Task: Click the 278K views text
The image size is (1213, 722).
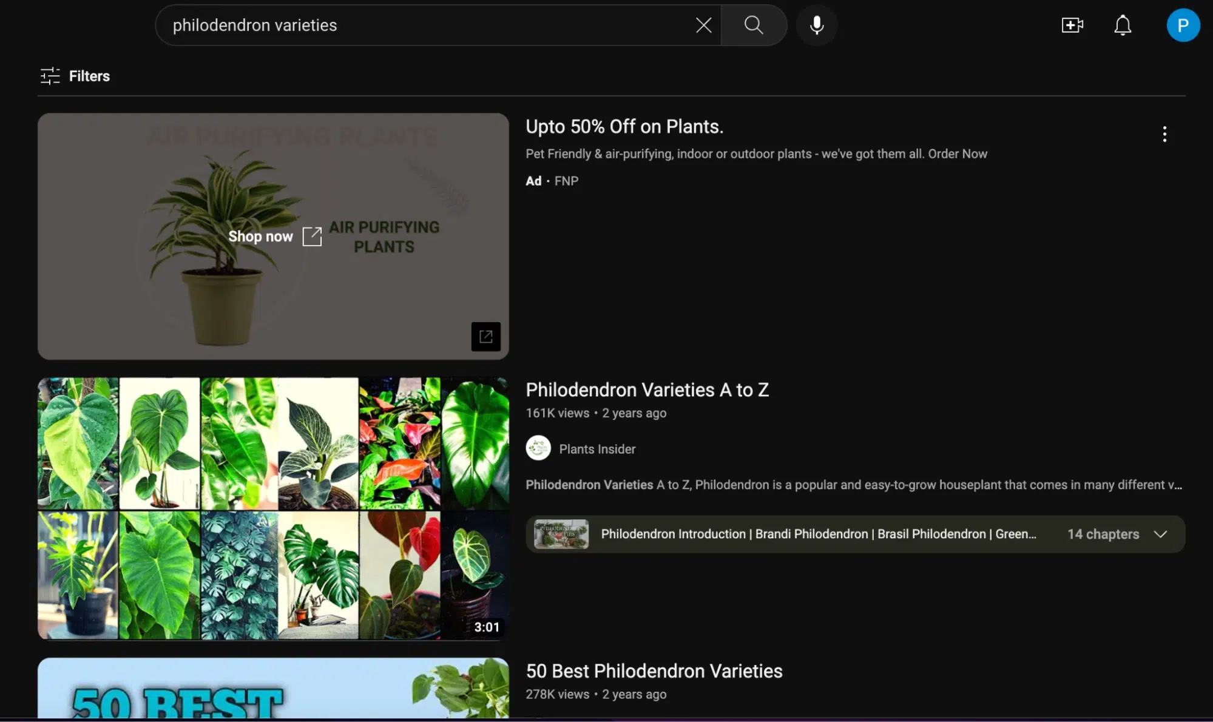Action: tap(558, 694)
